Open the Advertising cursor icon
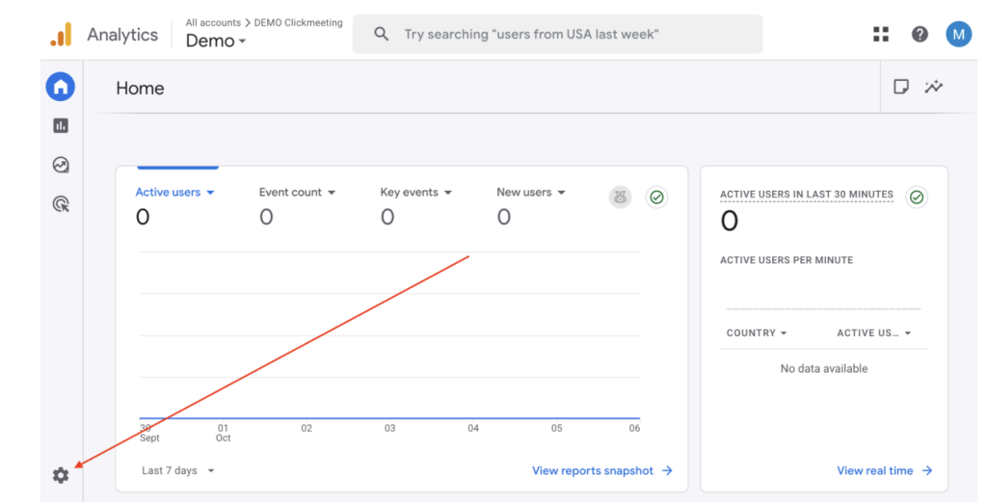Image resolution: width=987 pixels, height=503 pixels. (61, 204)
